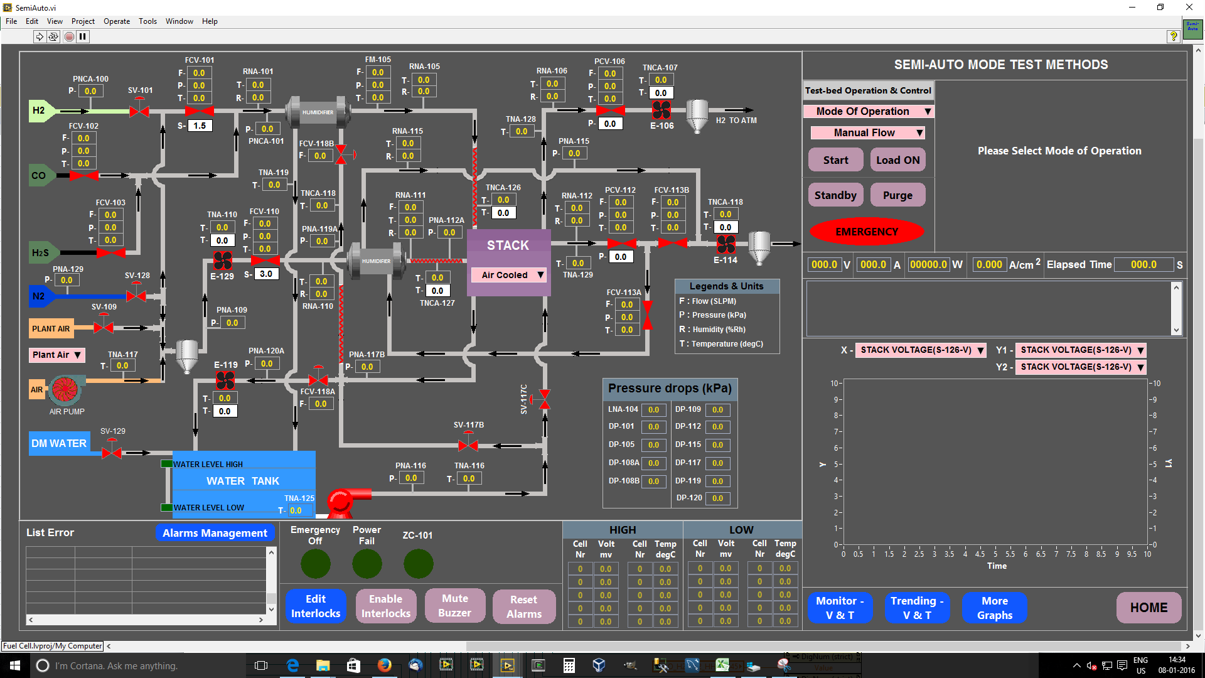1205x678 pixels.
Task: Click the S-101 speed value field
Action: (x=200, y=126)
